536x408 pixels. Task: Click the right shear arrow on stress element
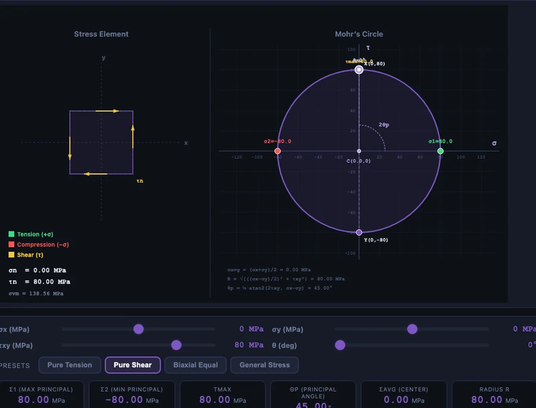(x=133, y=136)
